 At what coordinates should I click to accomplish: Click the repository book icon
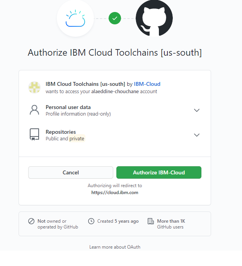34,135
